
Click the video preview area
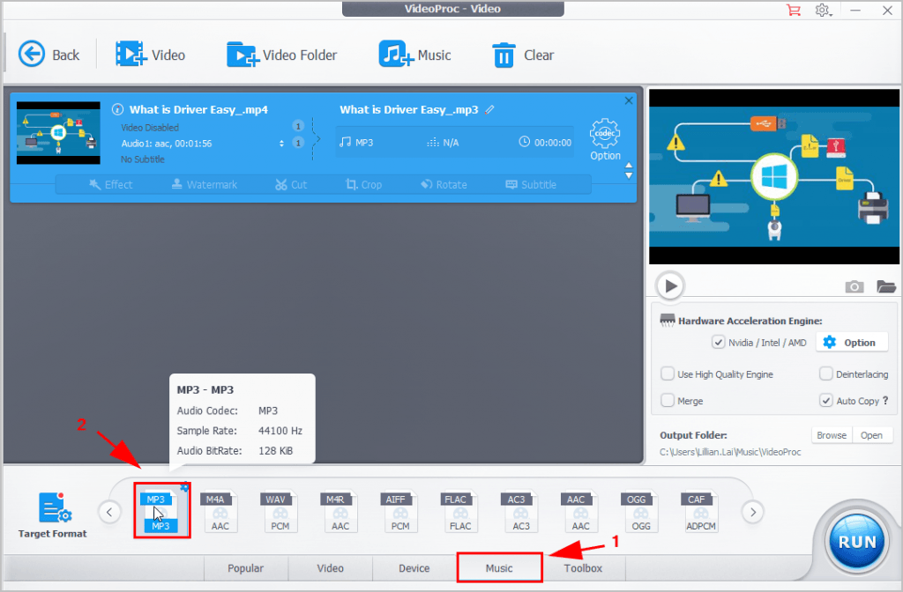point(774,176)
